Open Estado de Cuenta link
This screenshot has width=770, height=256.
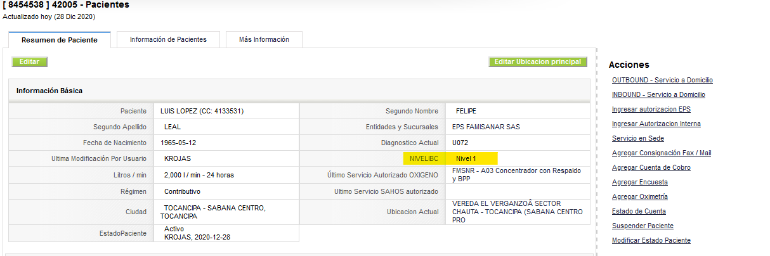point(639,211)
